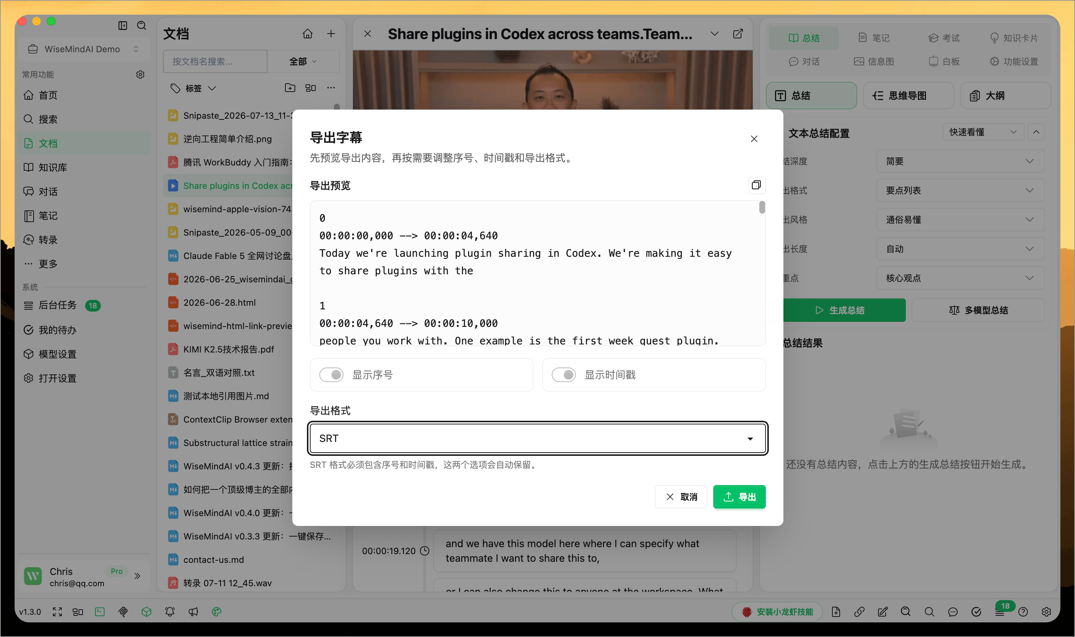Expand document title dropdown chevron
This screenshot has width=1075, height=637.
714,34
